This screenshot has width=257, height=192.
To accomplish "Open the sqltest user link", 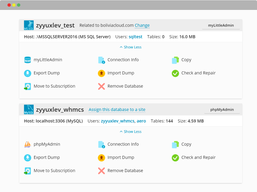I will [135, 37].
